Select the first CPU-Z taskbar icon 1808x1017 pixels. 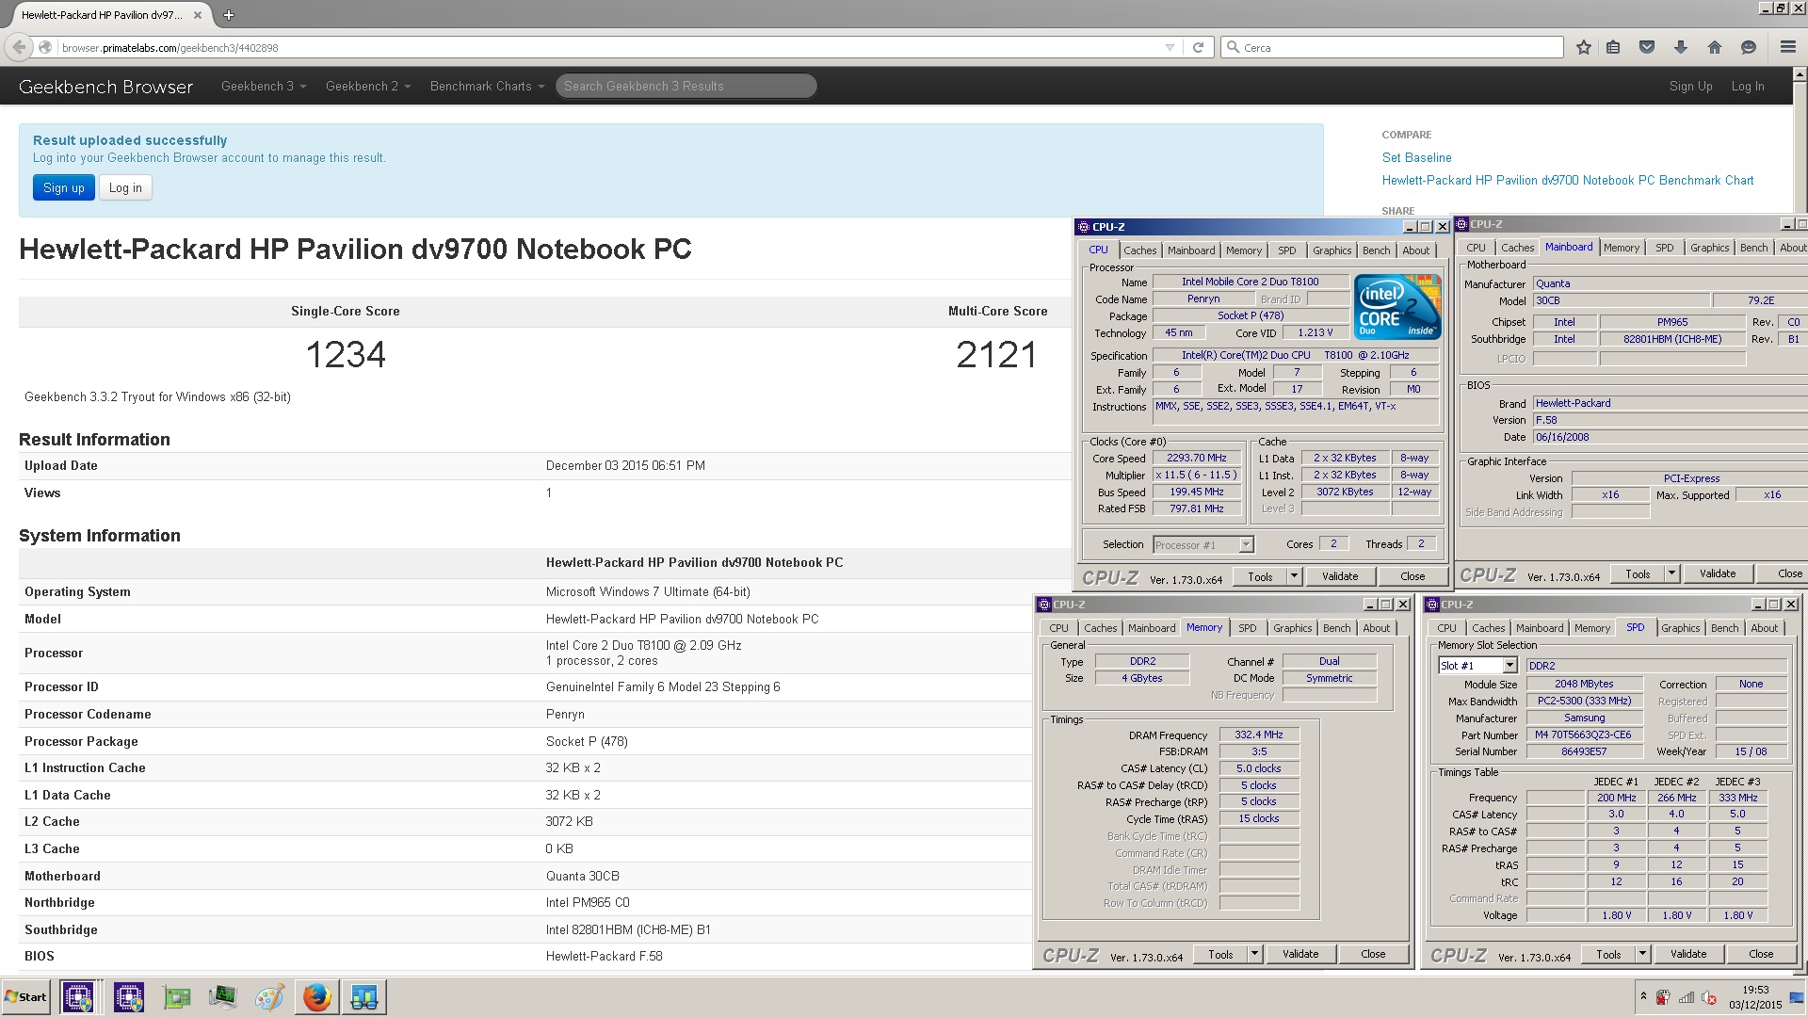(78, 996)
